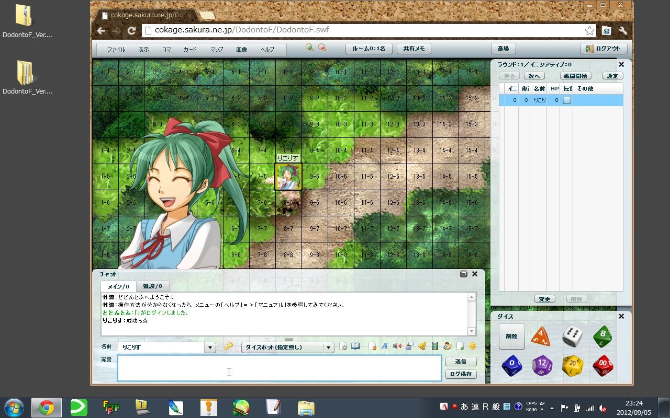
Task: Open the ファイル menu
Action: point(116,49)
